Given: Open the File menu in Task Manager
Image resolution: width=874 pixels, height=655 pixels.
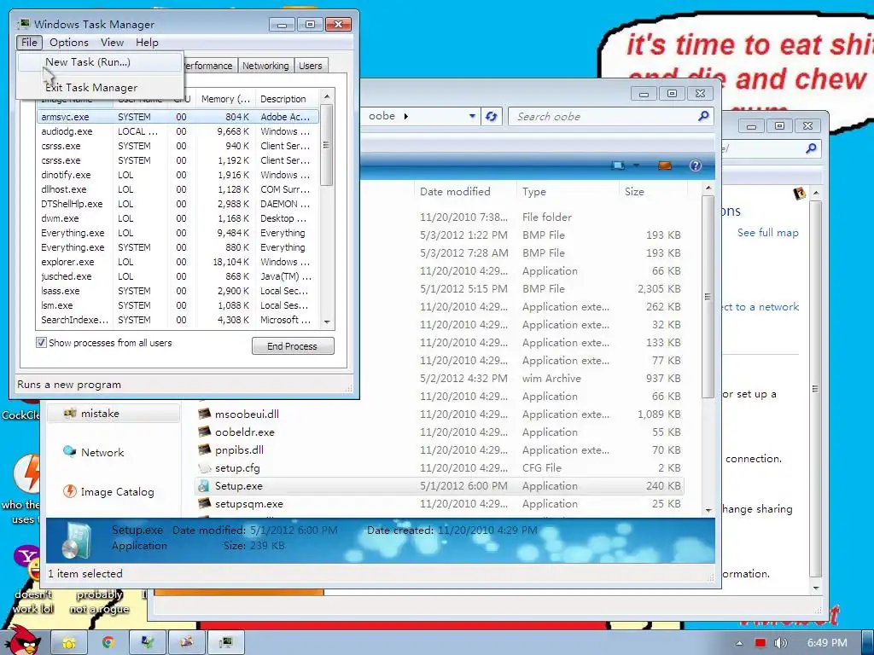Looking at the screenshot, I should (x=29, y=43).
